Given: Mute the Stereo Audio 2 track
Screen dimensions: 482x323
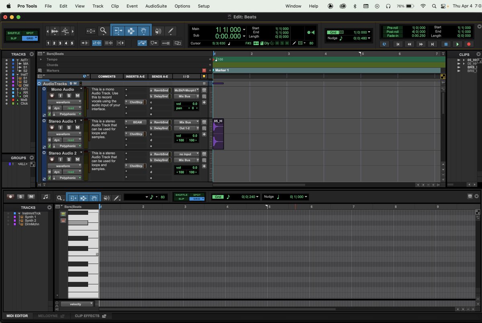Looking at the screenshot, I should tap(78, 159).
